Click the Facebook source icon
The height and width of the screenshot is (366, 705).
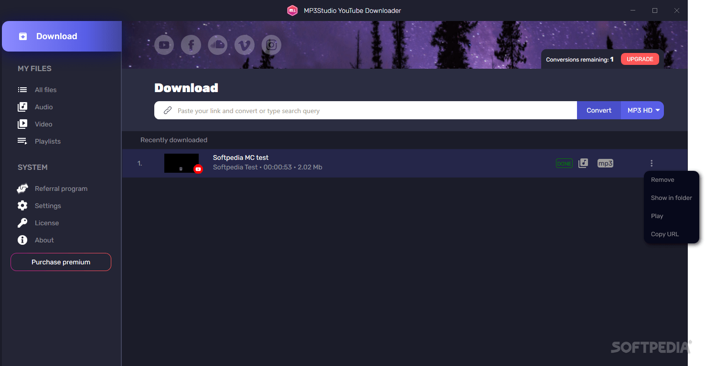(x=191, y=44)
